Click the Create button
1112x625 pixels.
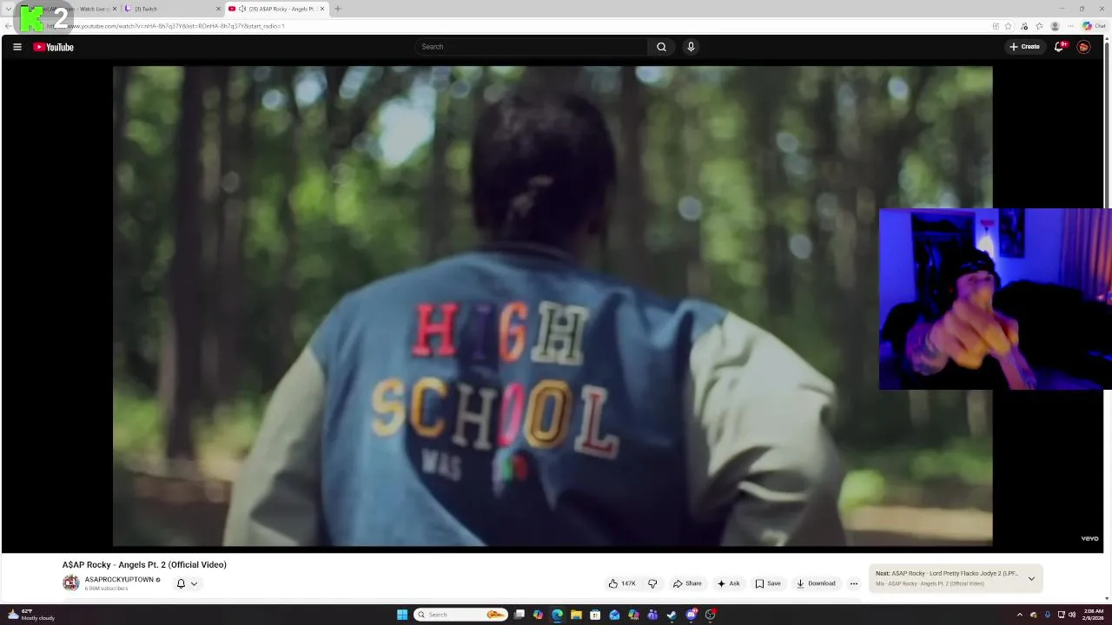[1024, 47]
